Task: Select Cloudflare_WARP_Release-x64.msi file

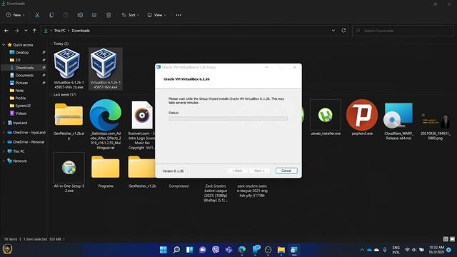Action: (x=398, y=121)
